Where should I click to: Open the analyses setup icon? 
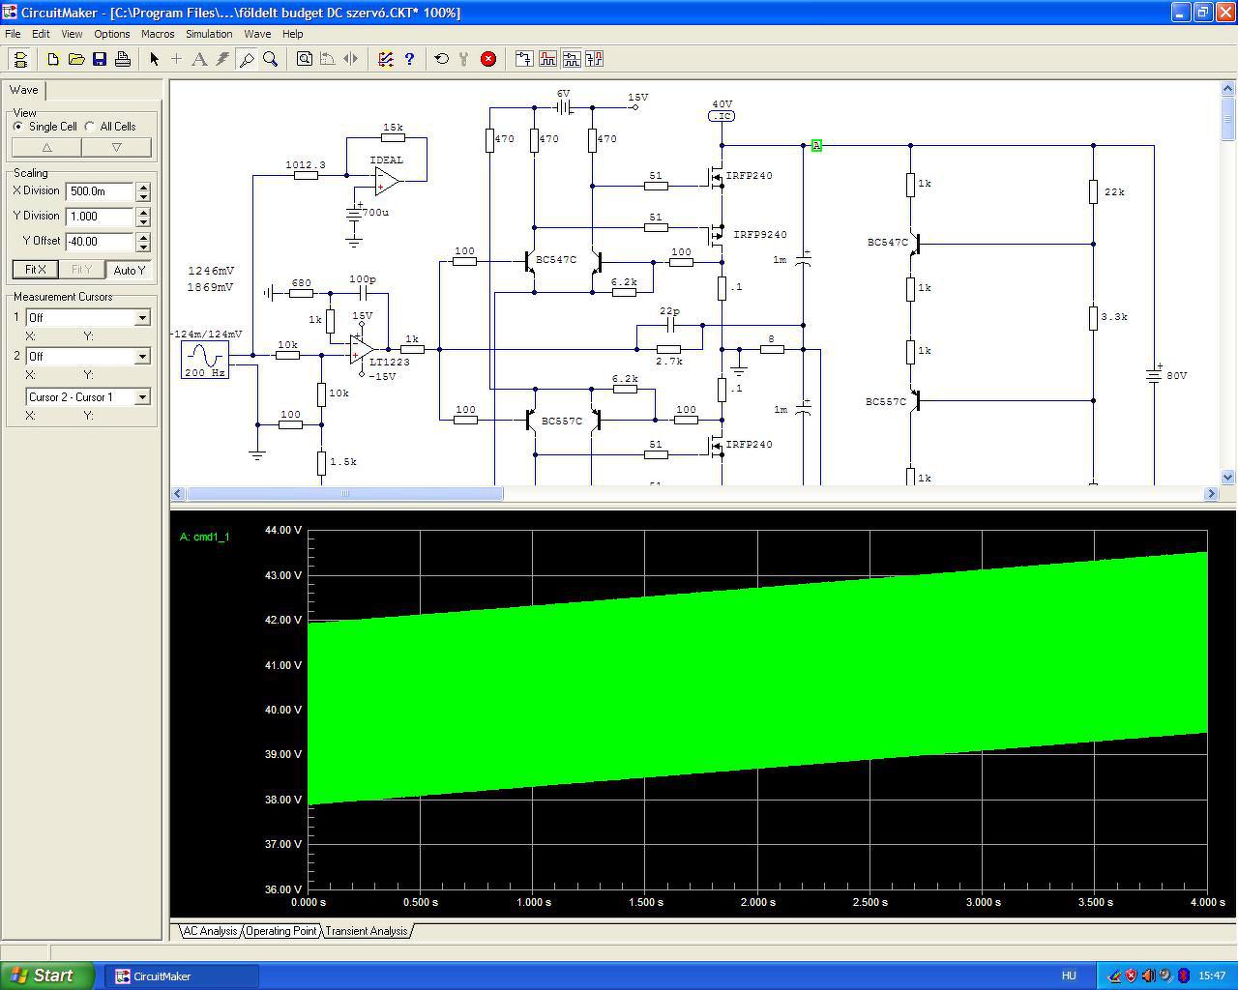coord(386,59)
